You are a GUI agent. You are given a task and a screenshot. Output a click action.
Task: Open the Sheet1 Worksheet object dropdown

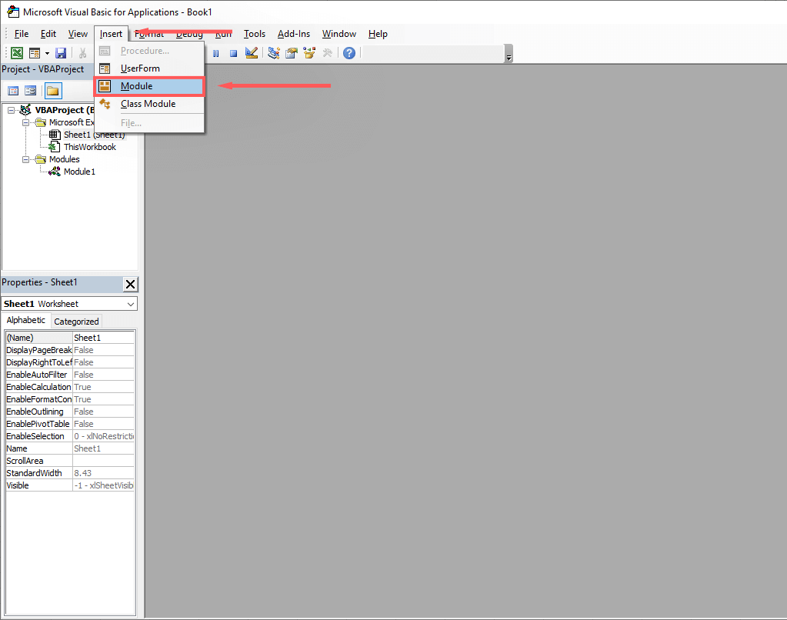tap(131, 304)
